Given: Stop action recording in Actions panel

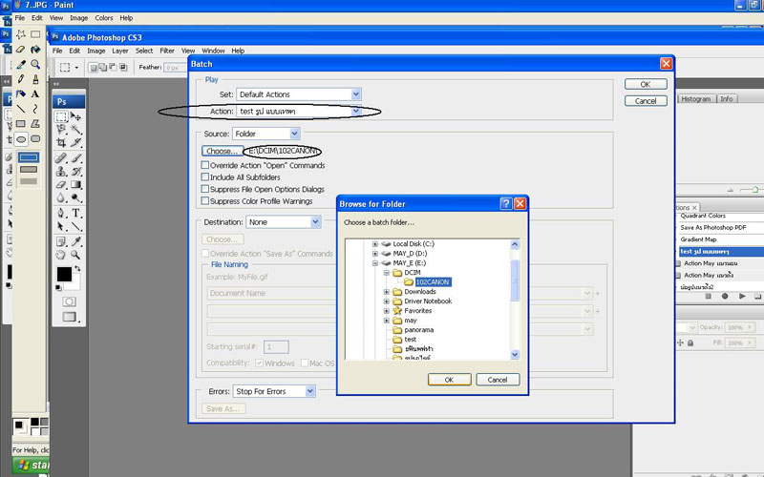Looking at the screenshot, I should coord(709,296).
